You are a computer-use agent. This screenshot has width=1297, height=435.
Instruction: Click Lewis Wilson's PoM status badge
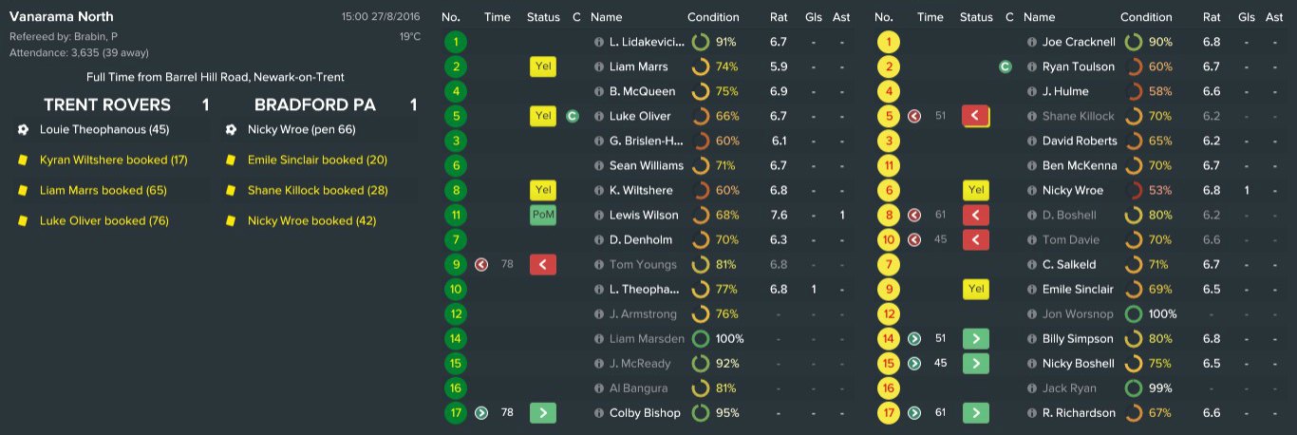(x=542, y=216)
